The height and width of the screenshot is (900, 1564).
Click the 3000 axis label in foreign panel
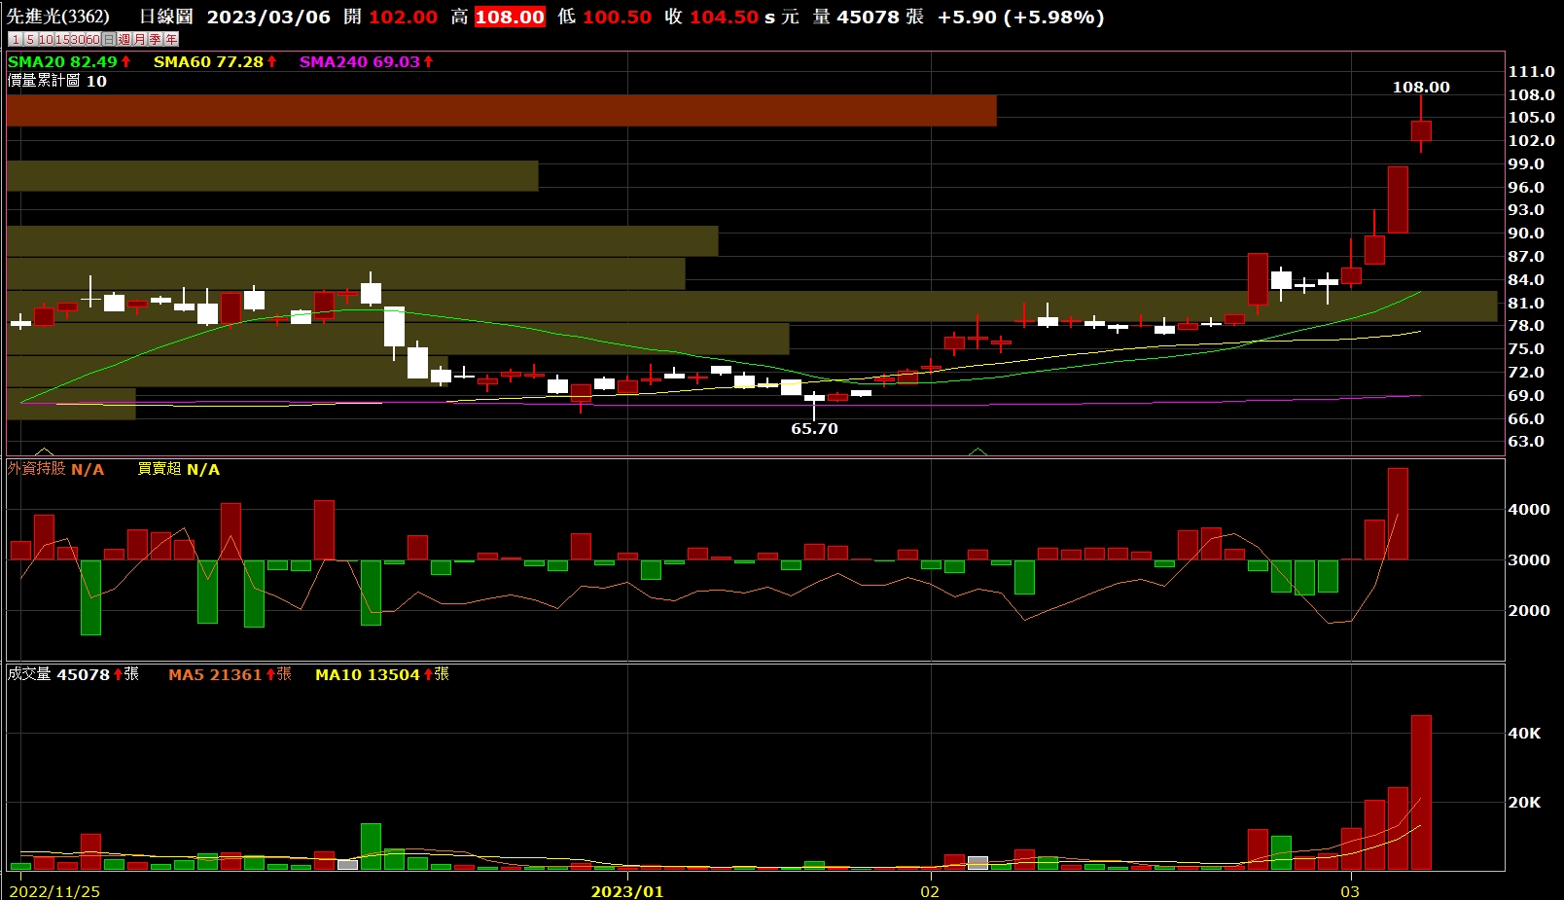pyautogui.click(x=1529, y=559)
